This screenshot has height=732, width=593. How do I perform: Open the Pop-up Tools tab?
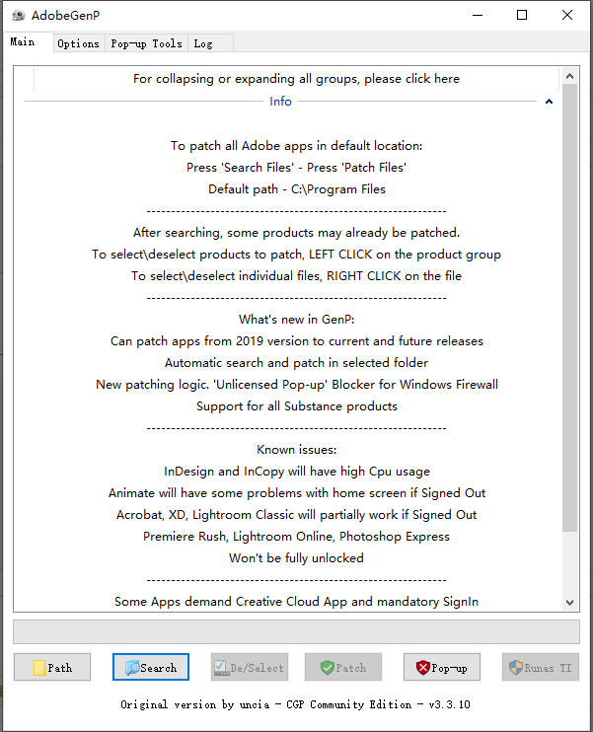147,43
